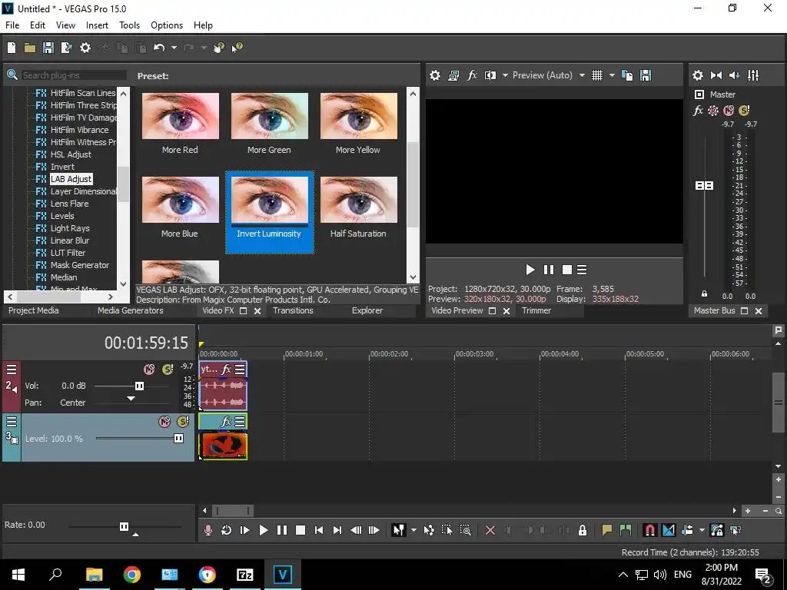Open video track 3 menu button
The image size is (787, 590).
pos(11,422)
